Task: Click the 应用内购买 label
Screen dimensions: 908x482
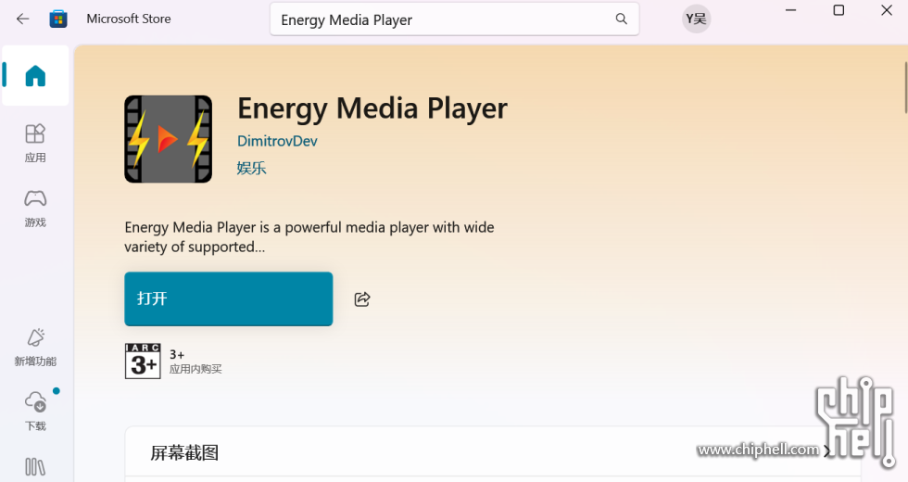Action: coord(195,369)
